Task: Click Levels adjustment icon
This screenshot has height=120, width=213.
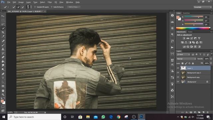Action: [x=188, y=38]
